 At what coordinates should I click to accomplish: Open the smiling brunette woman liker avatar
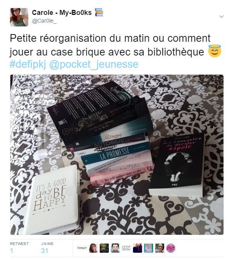click(93, 248)
